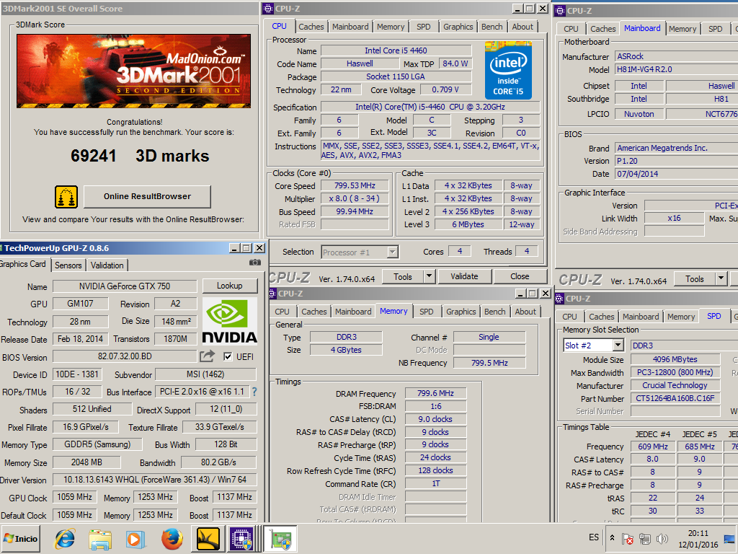The width and height of the screenshot is (738, 554).
Task: Select SPD tab in Mainboard window
Action: pyautogui.click(x=715, y=29)
